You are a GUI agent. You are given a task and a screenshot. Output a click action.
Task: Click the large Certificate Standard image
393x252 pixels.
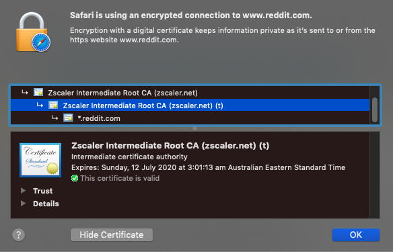coord(40,160)
